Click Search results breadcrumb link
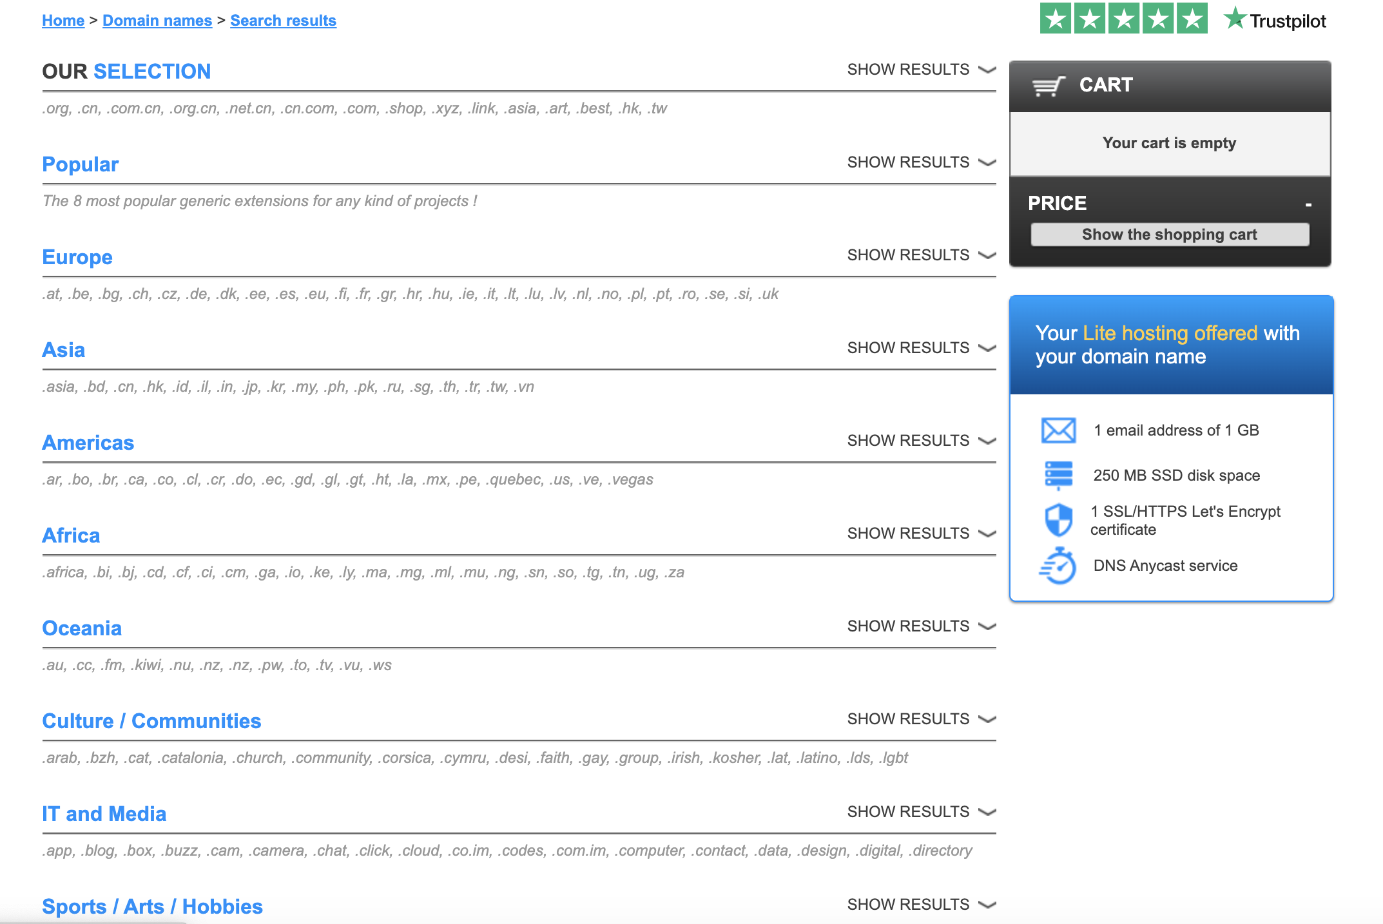 (x=283, y=21)
